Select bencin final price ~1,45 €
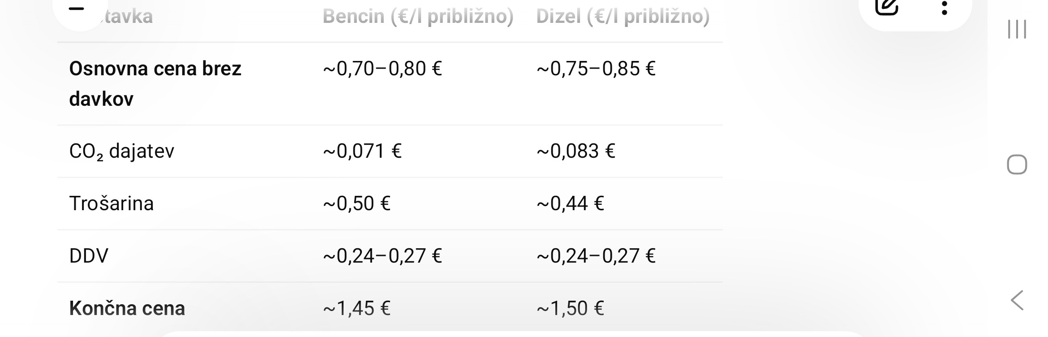 click(356, 308)
